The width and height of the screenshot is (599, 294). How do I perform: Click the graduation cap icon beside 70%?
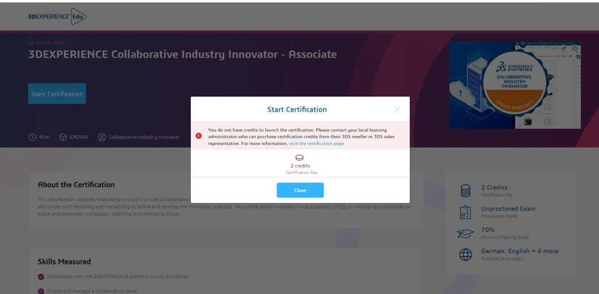465,234
